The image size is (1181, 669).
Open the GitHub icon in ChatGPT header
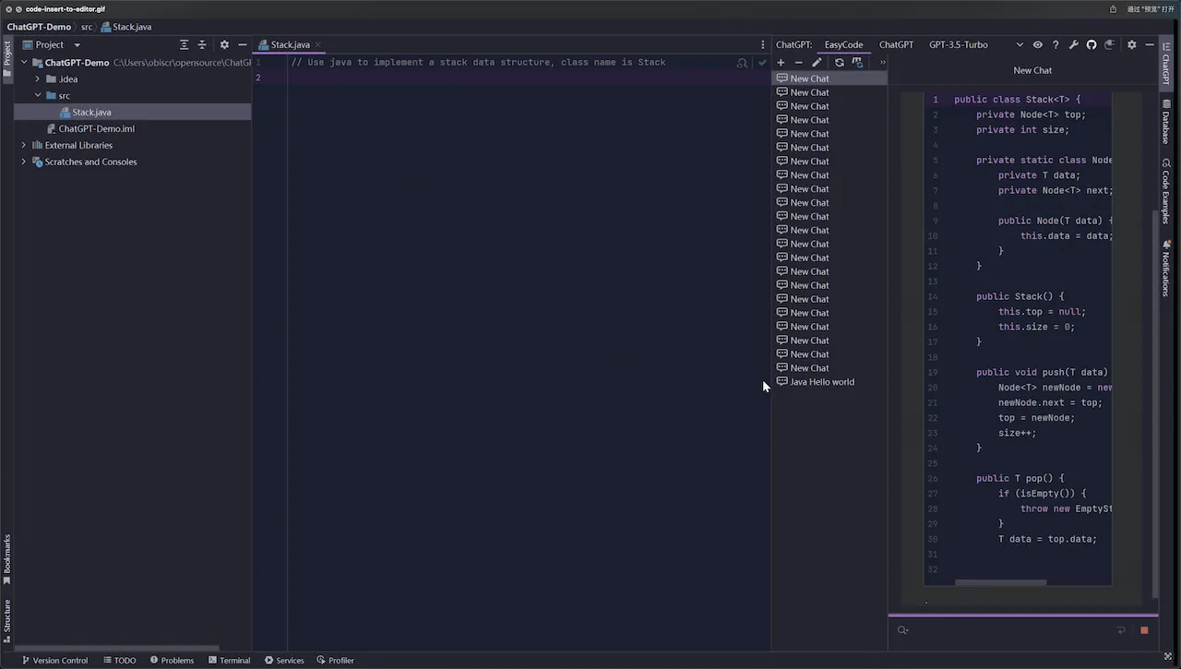coord(1091,44)
